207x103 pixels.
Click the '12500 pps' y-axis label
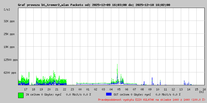tap(11, 60)
